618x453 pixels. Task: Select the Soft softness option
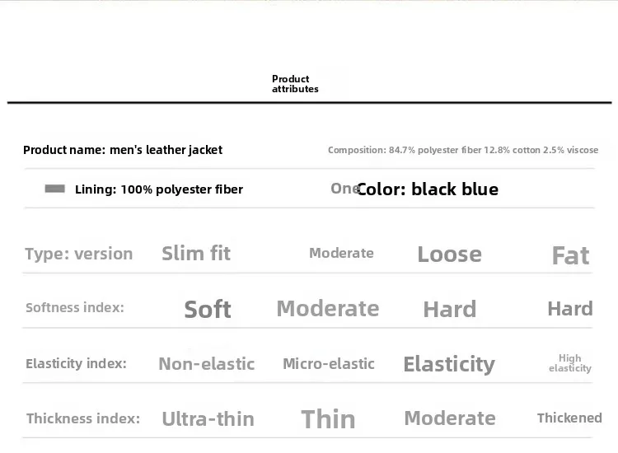tap(207, 309)
